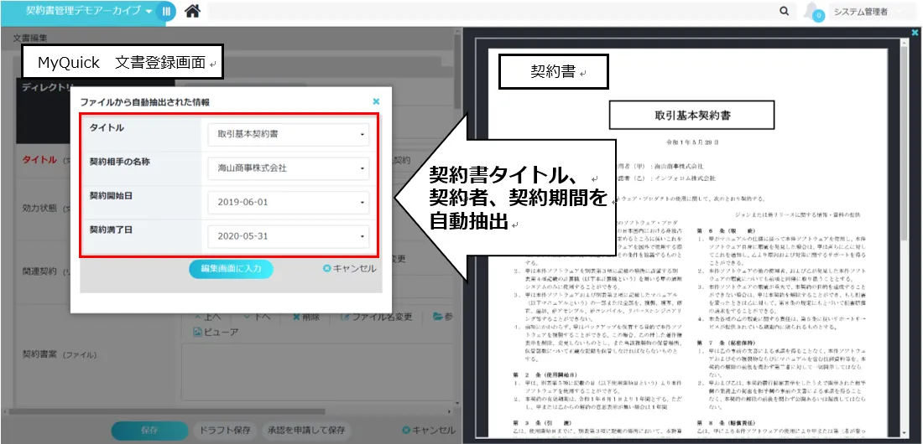Click the search magnifier icon
923x444 pixels.
tap(784, 11)
